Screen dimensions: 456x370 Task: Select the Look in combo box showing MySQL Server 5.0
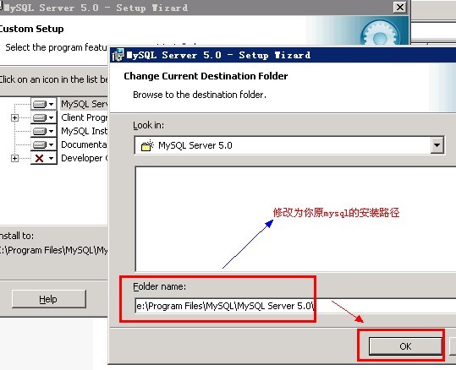pyautogui.click(x=289, y=145)
